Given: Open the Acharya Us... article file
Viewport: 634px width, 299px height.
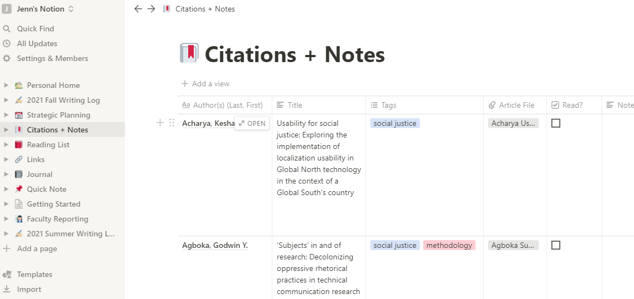Looking at the screenshot, I should (x=513, y=123).
